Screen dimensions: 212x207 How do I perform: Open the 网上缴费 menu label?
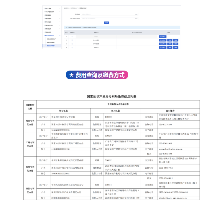click(49, 8)
